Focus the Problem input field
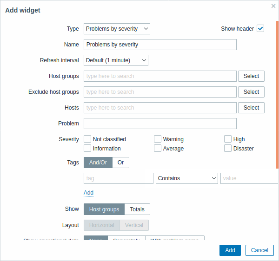 pyautogui.click(x=160, y=124)
